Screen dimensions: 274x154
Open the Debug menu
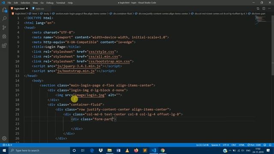click(x=50, y=3)
